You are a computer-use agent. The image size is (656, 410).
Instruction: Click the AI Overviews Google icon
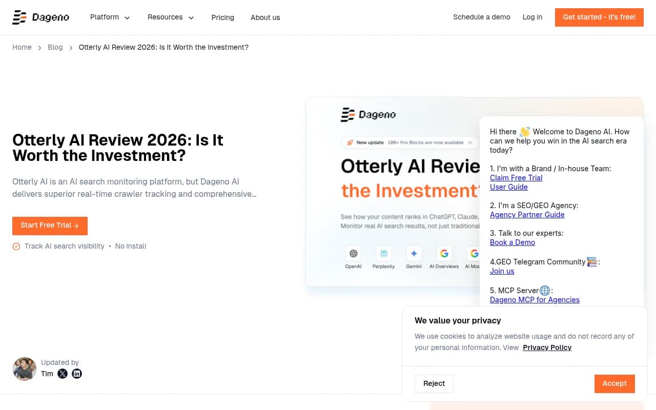pyautogui.click(x=444, y=254)
